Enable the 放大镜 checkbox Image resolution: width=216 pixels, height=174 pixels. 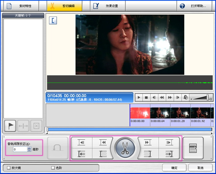(x=9, y=168)
